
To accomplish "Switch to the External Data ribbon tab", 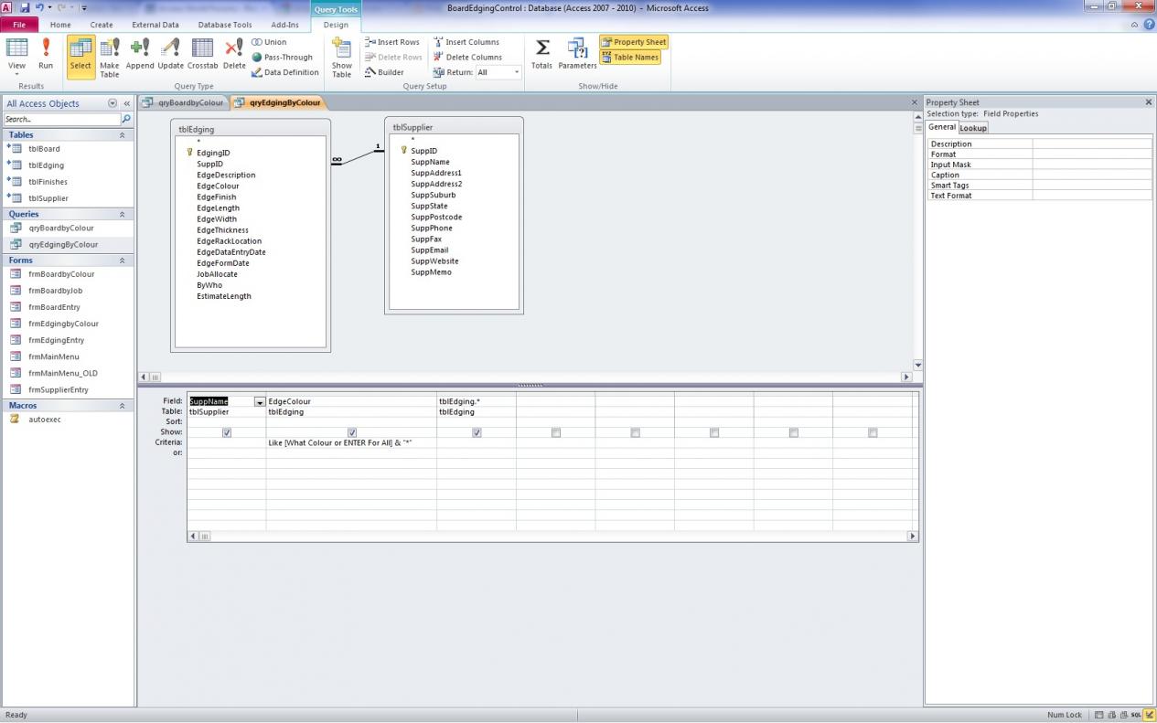I will pos(155,25).
